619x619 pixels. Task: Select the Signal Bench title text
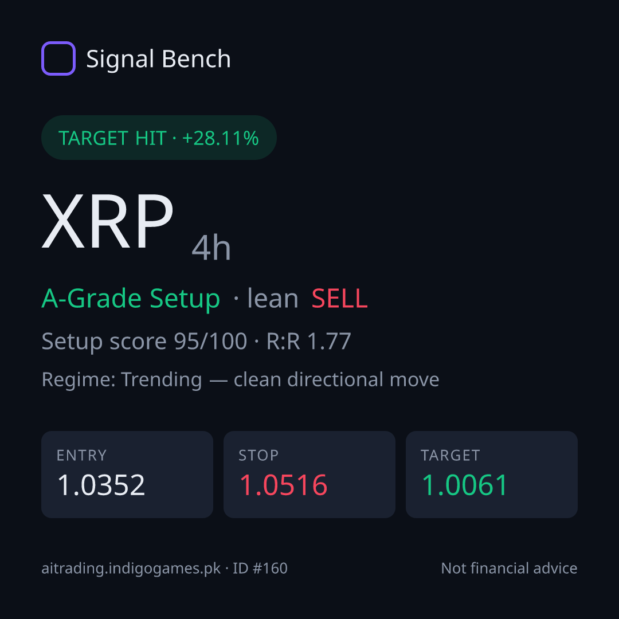tap(158, 59)
